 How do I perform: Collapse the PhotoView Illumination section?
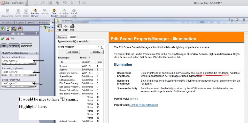tap(37, 53)
